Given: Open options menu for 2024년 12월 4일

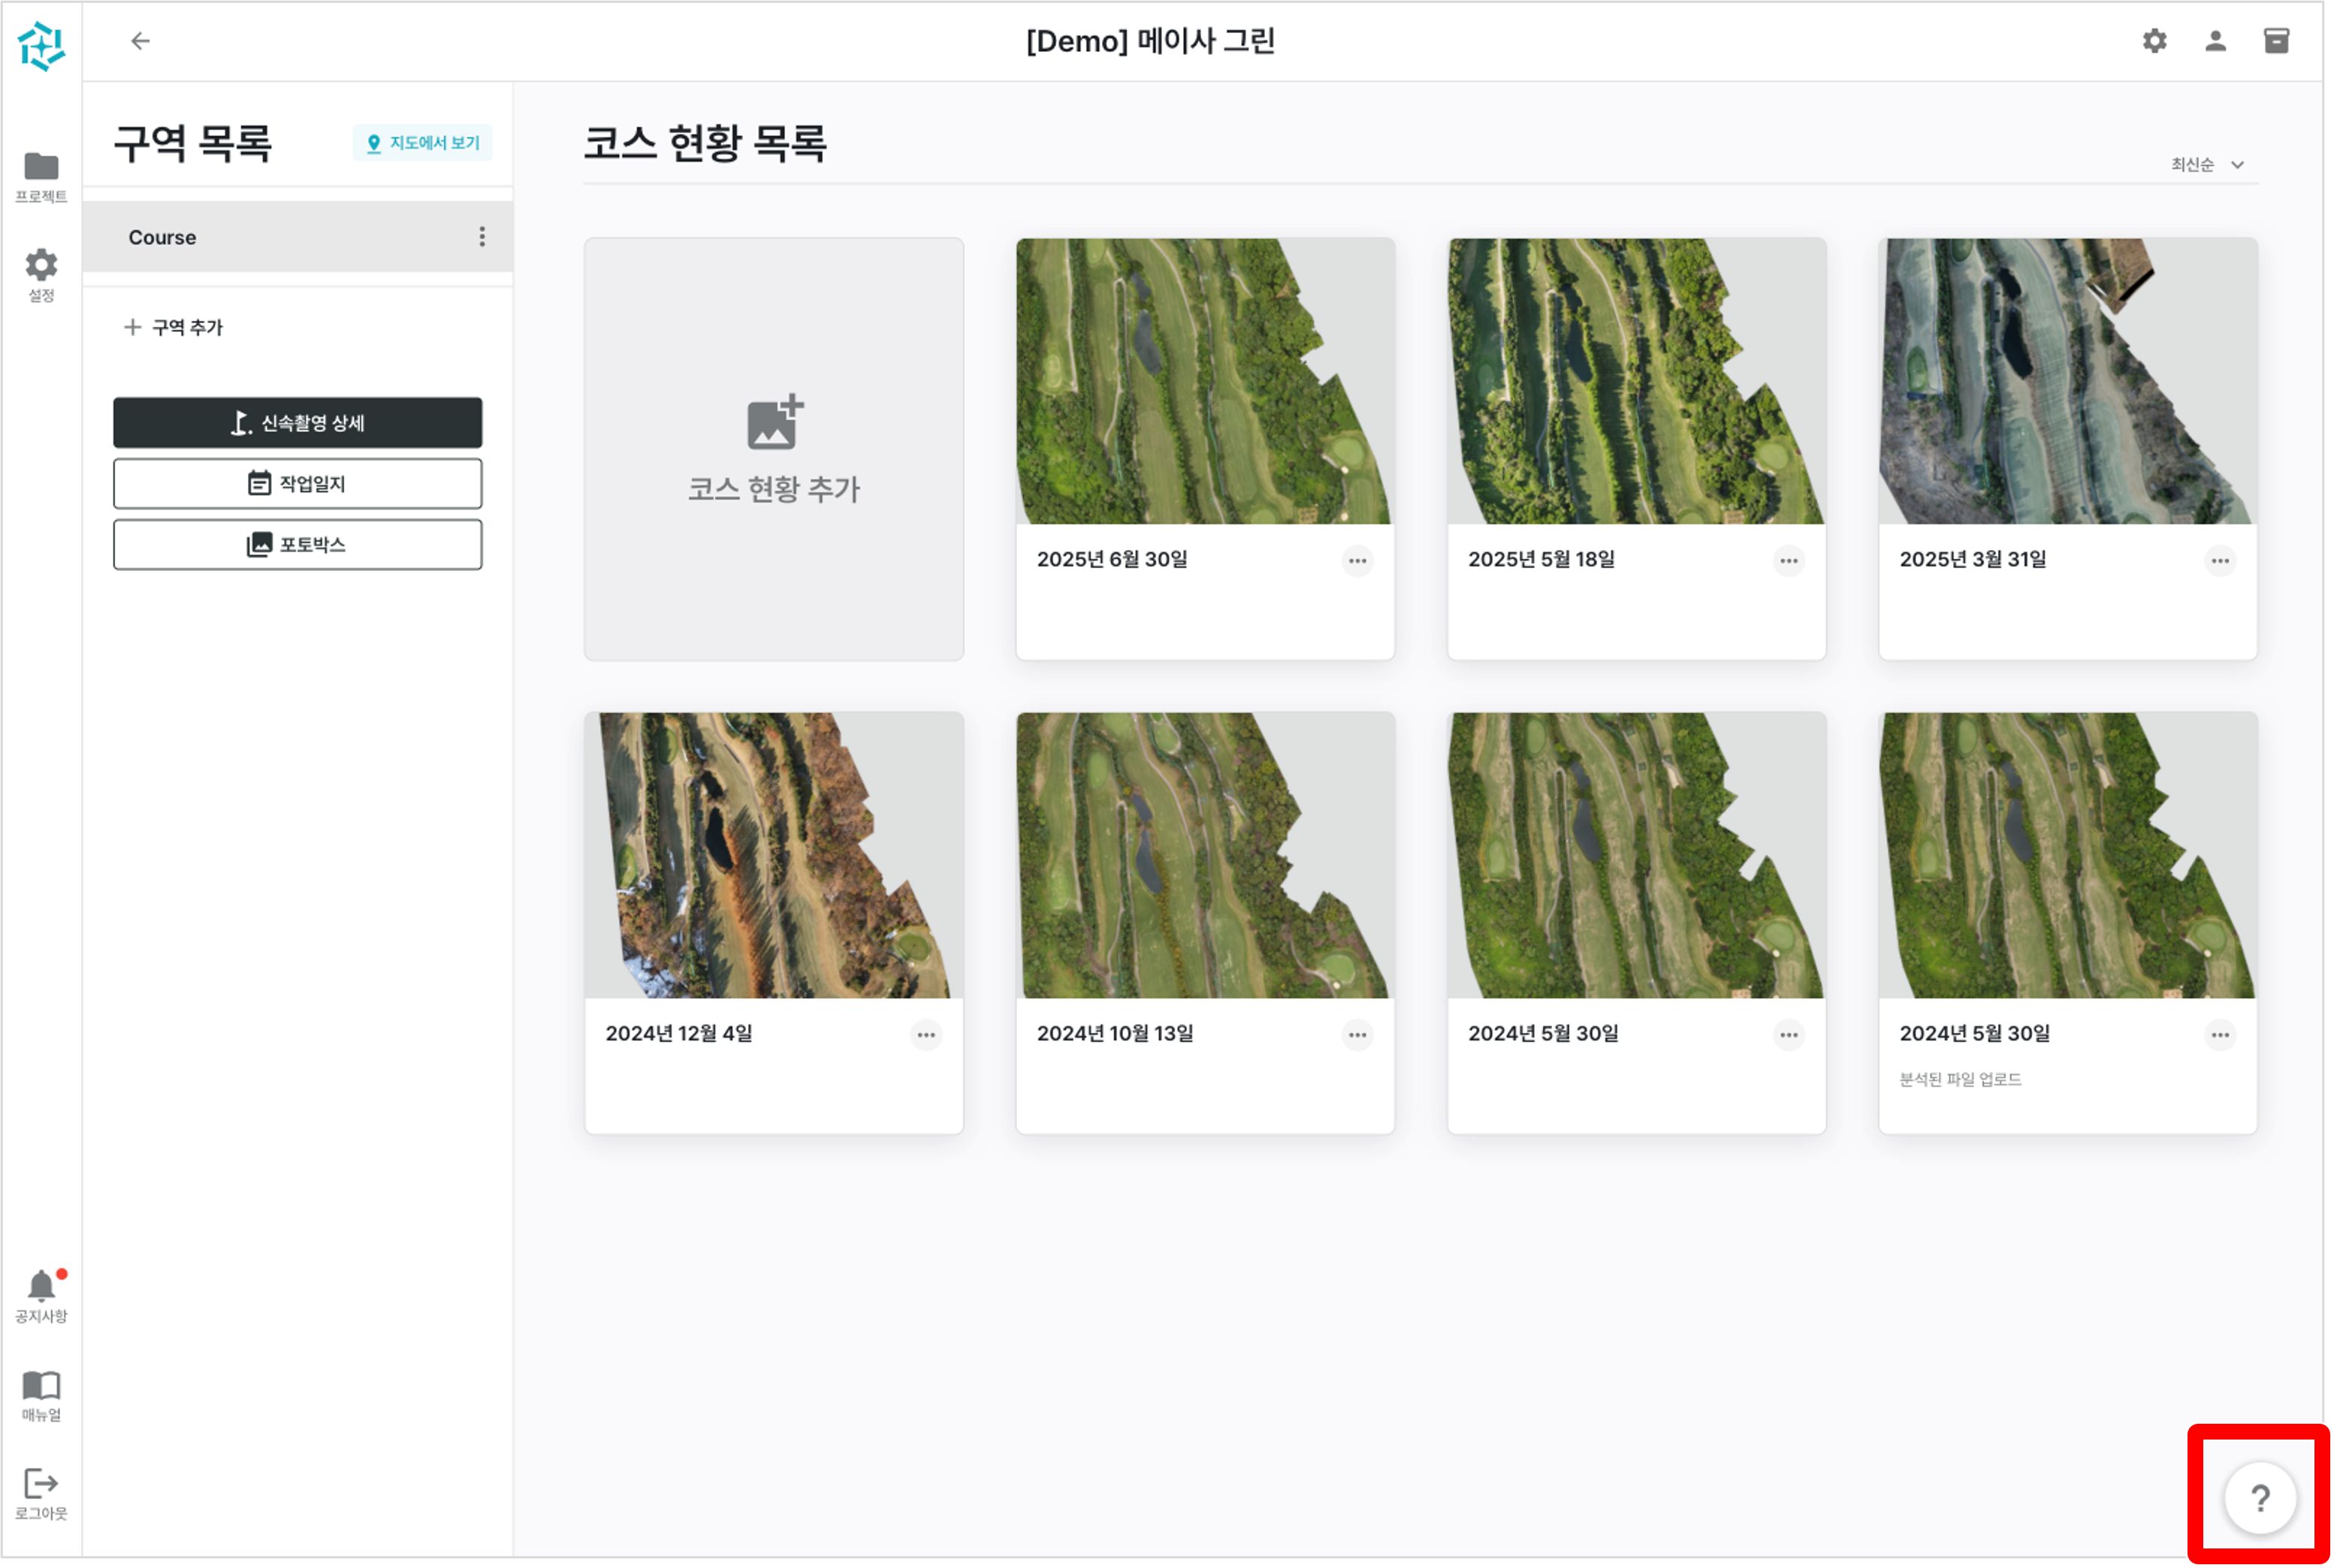Looking at the screenshot, I should click(x=925, y=1034).
